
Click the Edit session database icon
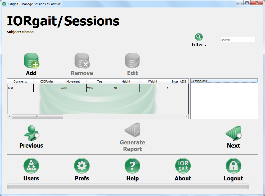pos(132,61)
